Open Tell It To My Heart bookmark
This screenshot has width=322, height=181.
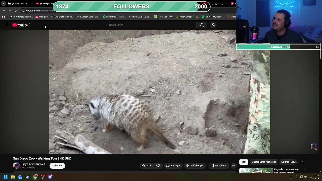213,17
